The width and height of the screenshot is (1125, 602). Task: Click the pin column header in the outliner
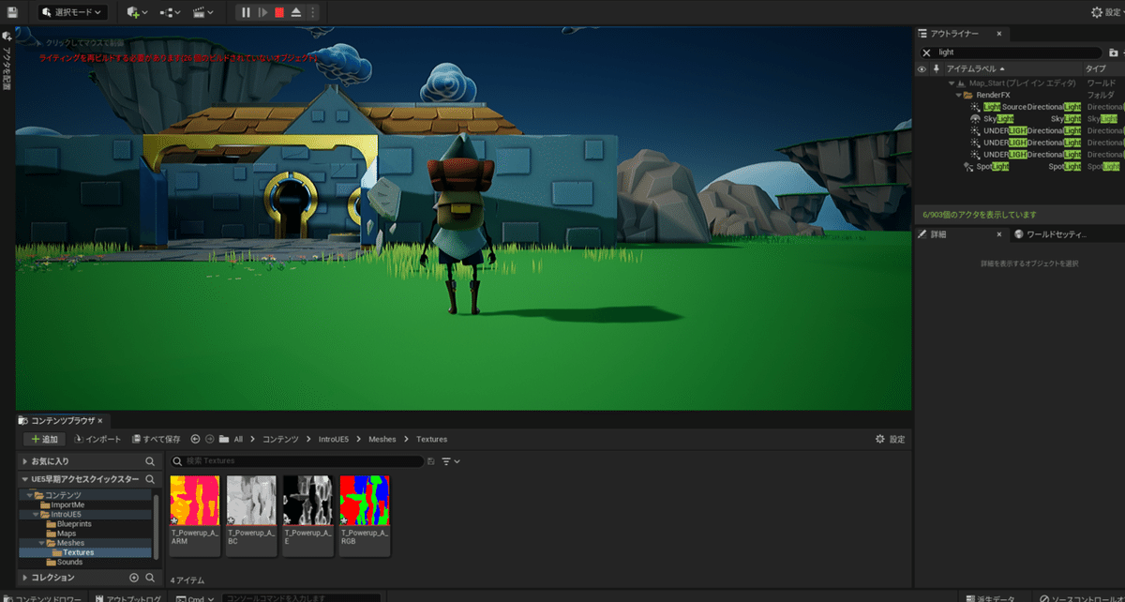point(935,68)
